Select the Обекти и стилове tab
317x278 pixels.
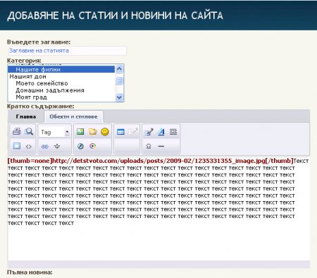tap(73, 116)
